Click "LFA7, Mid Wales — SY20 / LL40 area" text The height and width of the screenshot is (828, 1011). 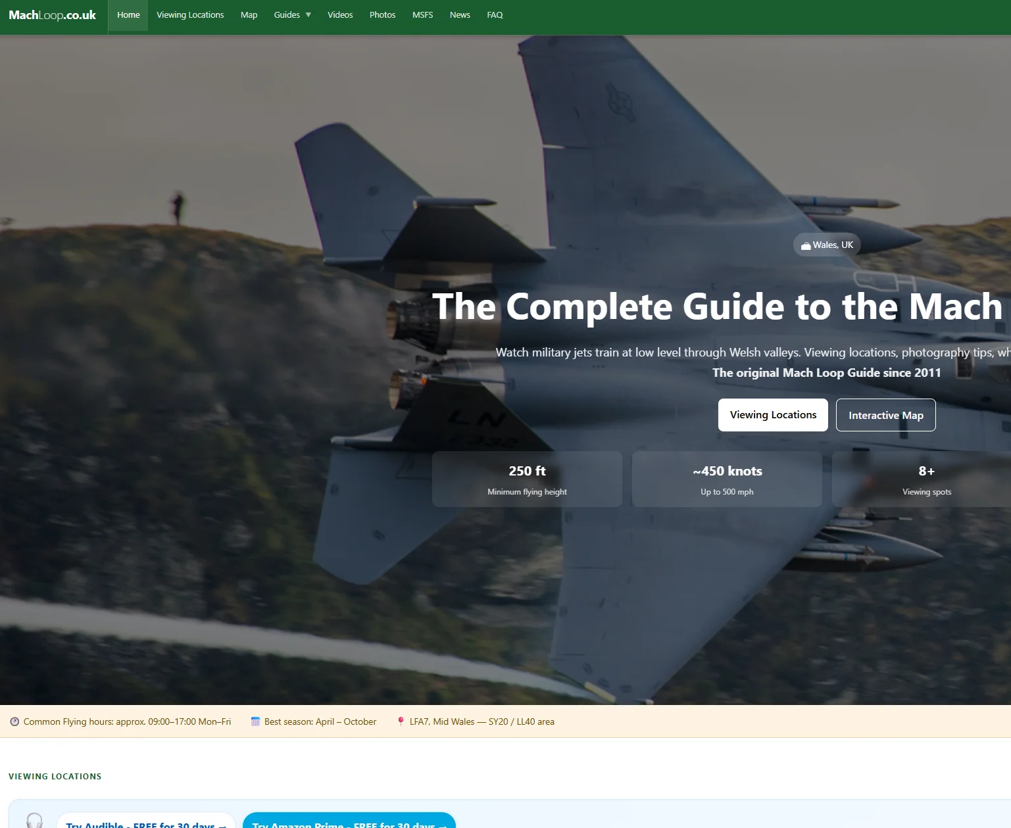click(x=482, y=721)
